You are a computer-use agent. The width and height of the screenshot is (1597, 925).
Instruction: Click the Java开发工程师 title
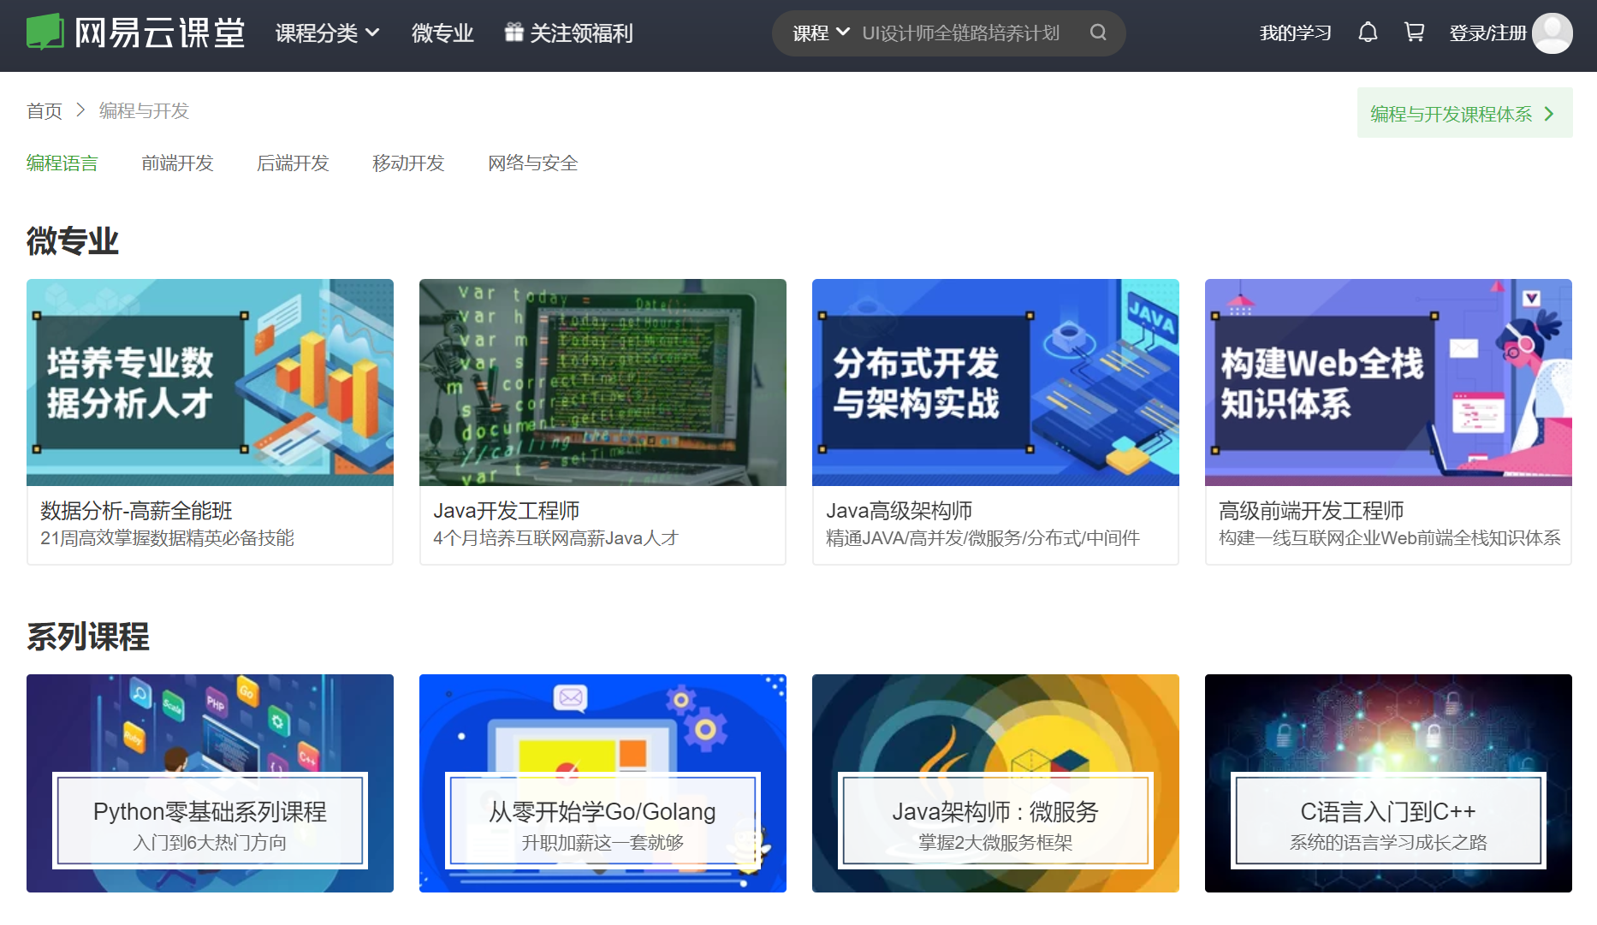tap(507, 511)
